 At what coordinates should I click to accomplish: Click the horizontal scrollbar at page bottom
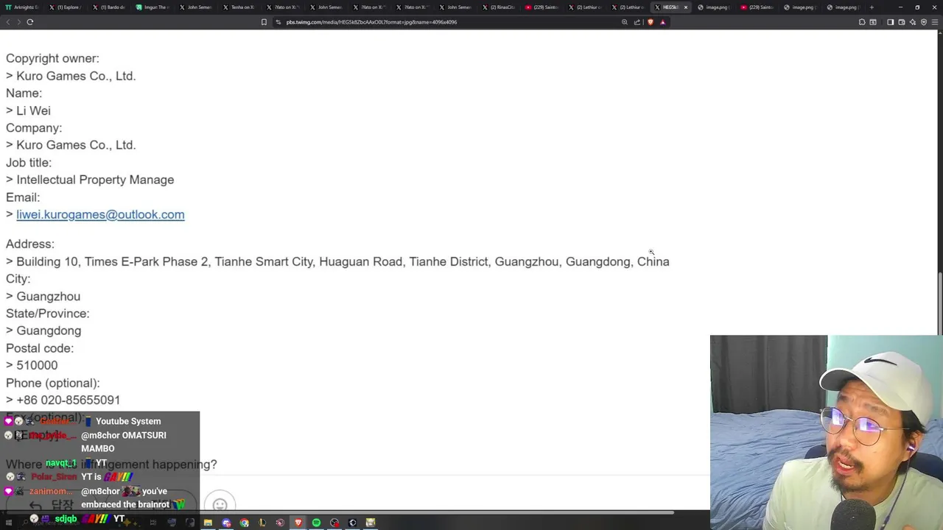(x=339, y=512)
